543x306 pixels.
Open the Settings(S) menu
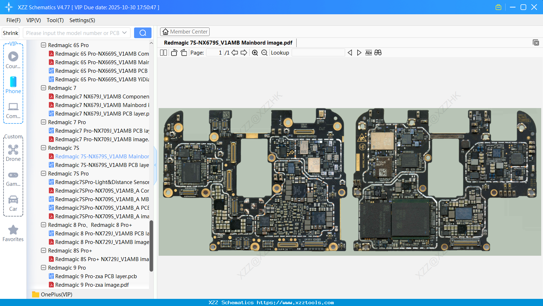[x=82, y=20]
